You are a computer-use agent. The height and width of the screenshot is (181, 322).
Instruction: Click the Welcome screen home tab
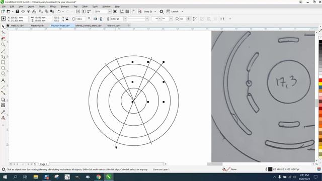pos(8,26)
